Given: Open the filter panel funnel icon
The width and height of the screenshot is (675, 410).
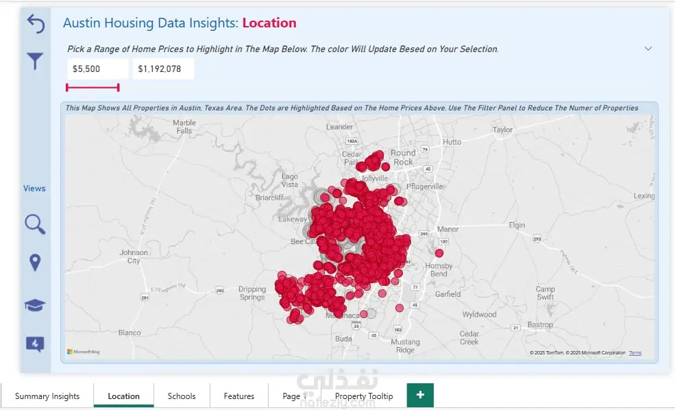Looking at the screenshot, I should 35,62.
